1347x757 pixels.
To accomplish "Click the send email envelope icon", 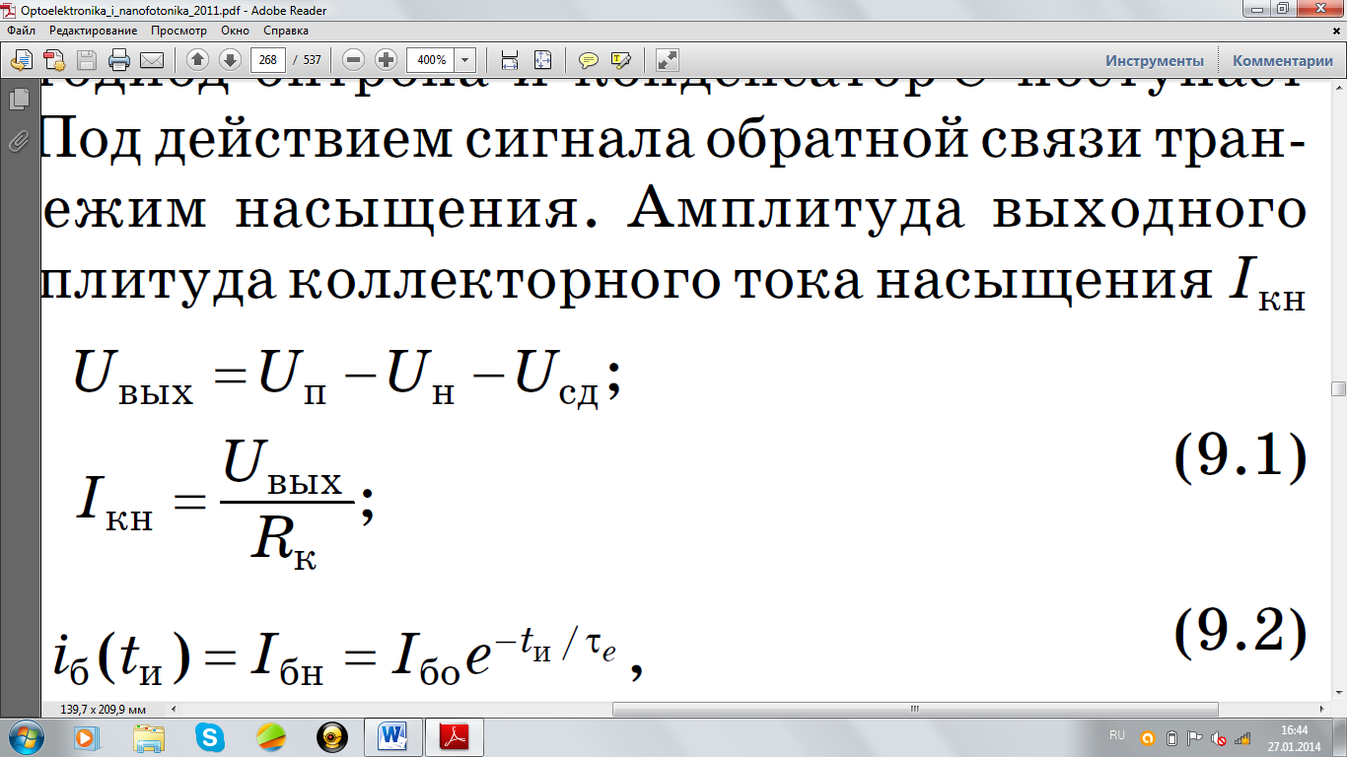I will point(152,59).
